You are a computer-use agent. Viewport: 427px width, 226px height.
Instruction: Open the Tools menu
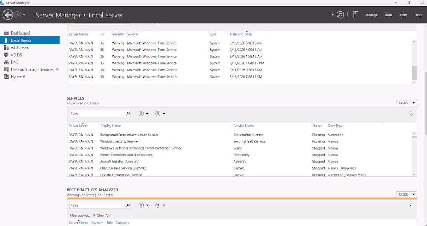pyautogui.click(x=388, y=15)
